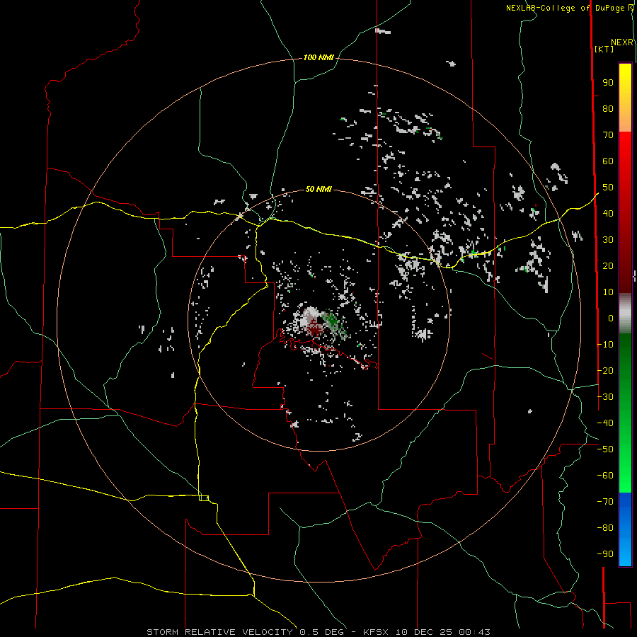Click the red-green velocity couplet at radar center
The image size is (637, 637).
[323, 322]
